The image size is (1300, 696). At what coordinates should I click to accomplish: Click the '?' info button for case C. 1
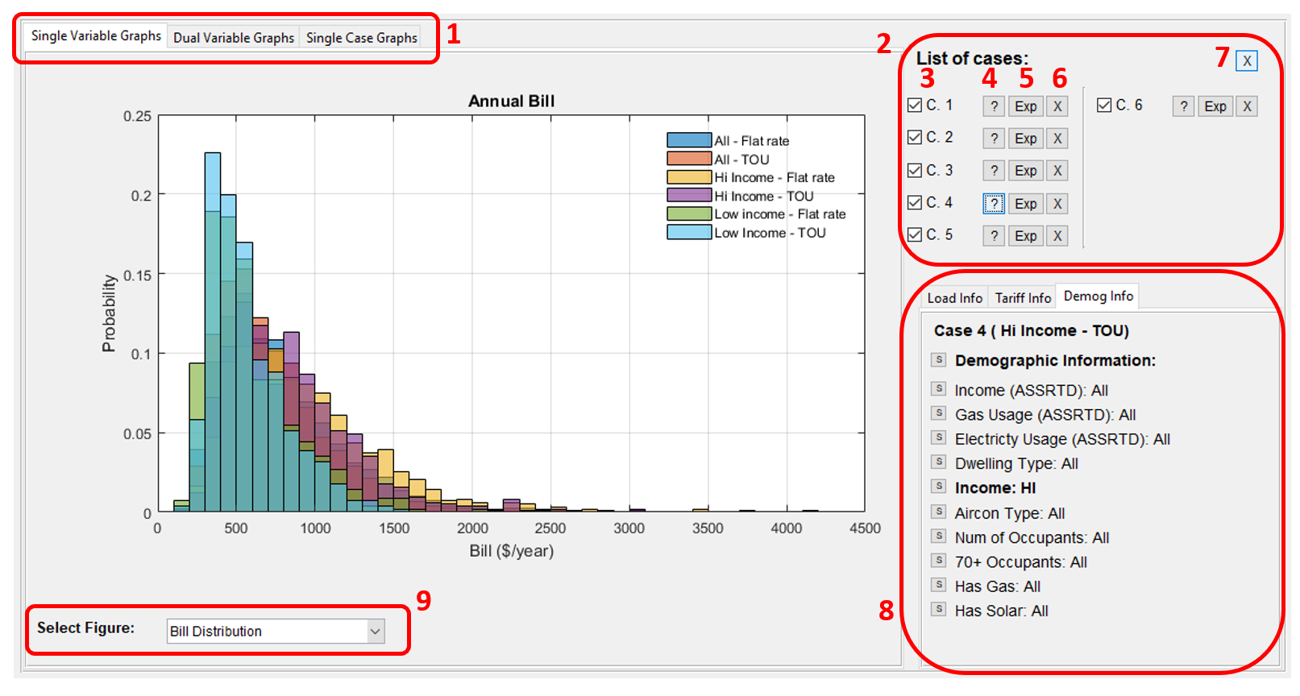pyautogui.click(x=994, y=106)
